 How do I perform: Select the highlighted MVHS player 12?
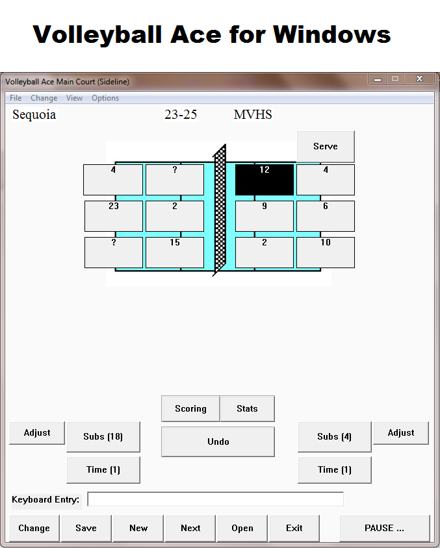(x=265, y=180)
